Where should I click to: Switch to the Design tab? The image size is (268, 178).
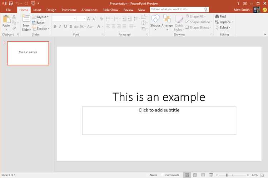[51, 10]
